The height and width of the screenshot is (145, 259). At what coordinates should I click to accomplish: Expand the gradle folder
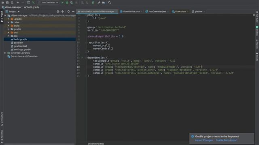coord(8,29)
